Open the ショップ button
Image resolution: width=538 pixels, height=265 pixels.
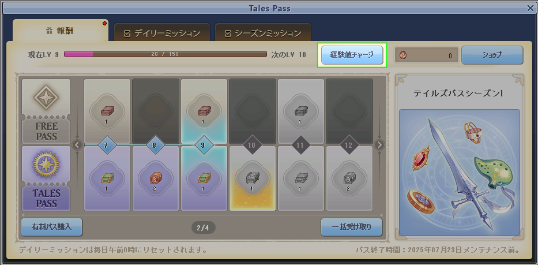[492, 55]
